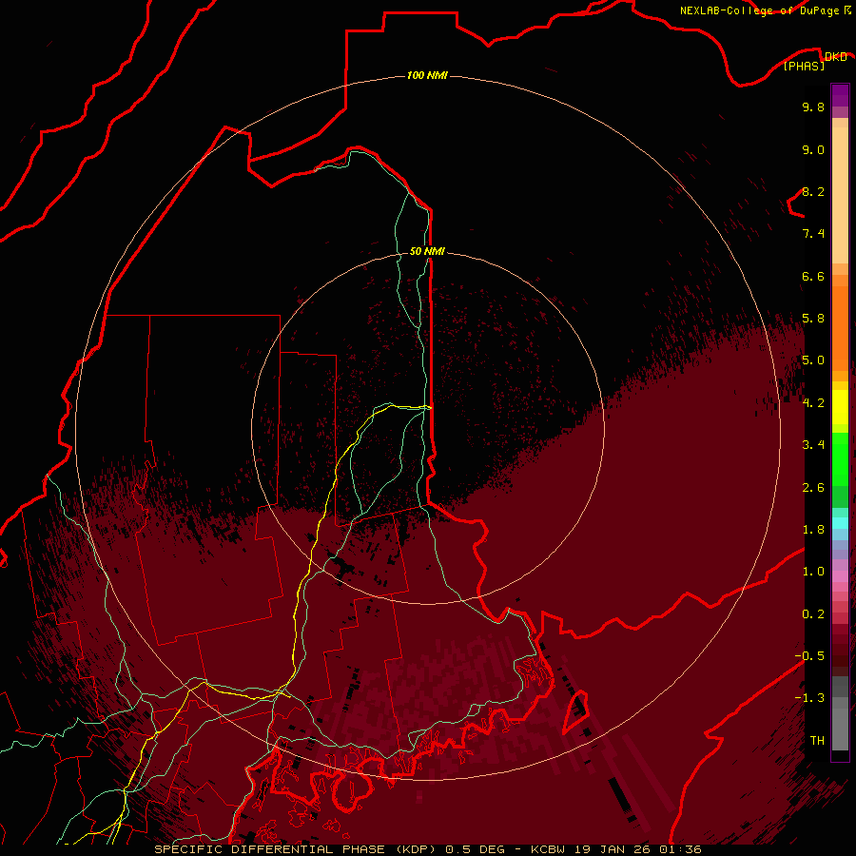856x856 pixels.
Task: Click the 19 JAN 26 date text
Action: click(612, 849)
